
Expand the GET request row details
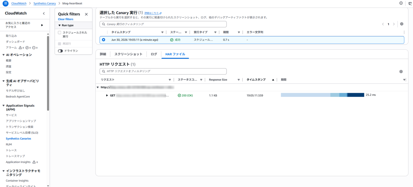pos(107,95)
